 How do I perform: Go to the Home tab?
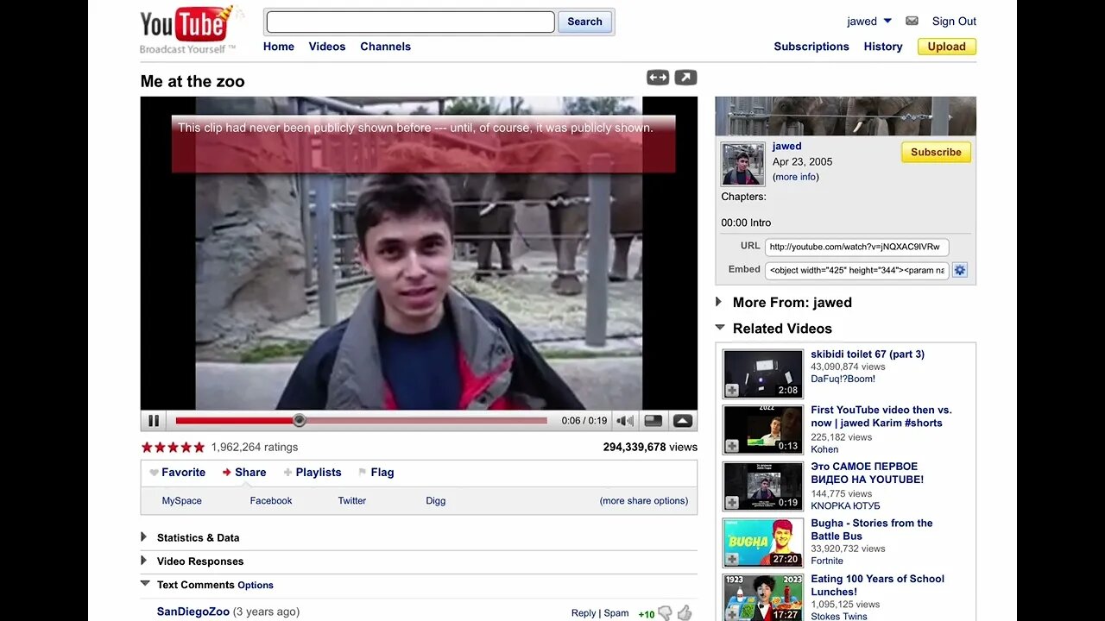click(x=279, y=47)
